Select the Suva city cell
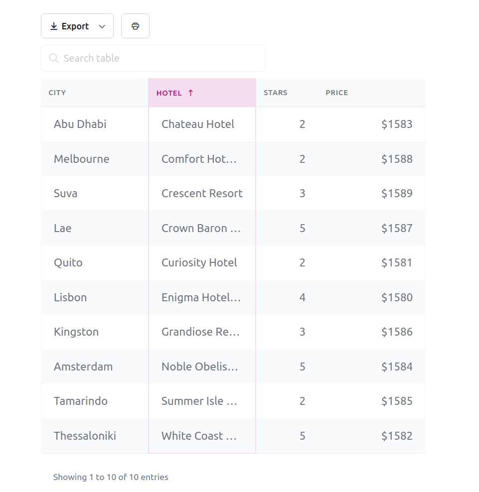Image resolution: width=479 pixels, height=492 pixels. (x=95, y=193)
